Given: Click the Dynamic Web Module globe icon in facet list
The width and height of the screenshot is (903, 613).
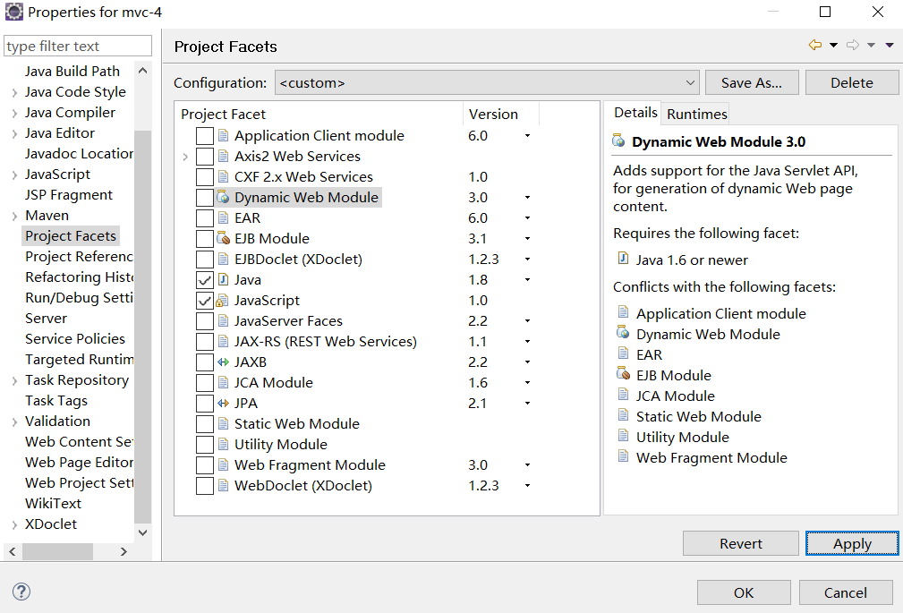Looking at the screenshot, I should (223, 198).
